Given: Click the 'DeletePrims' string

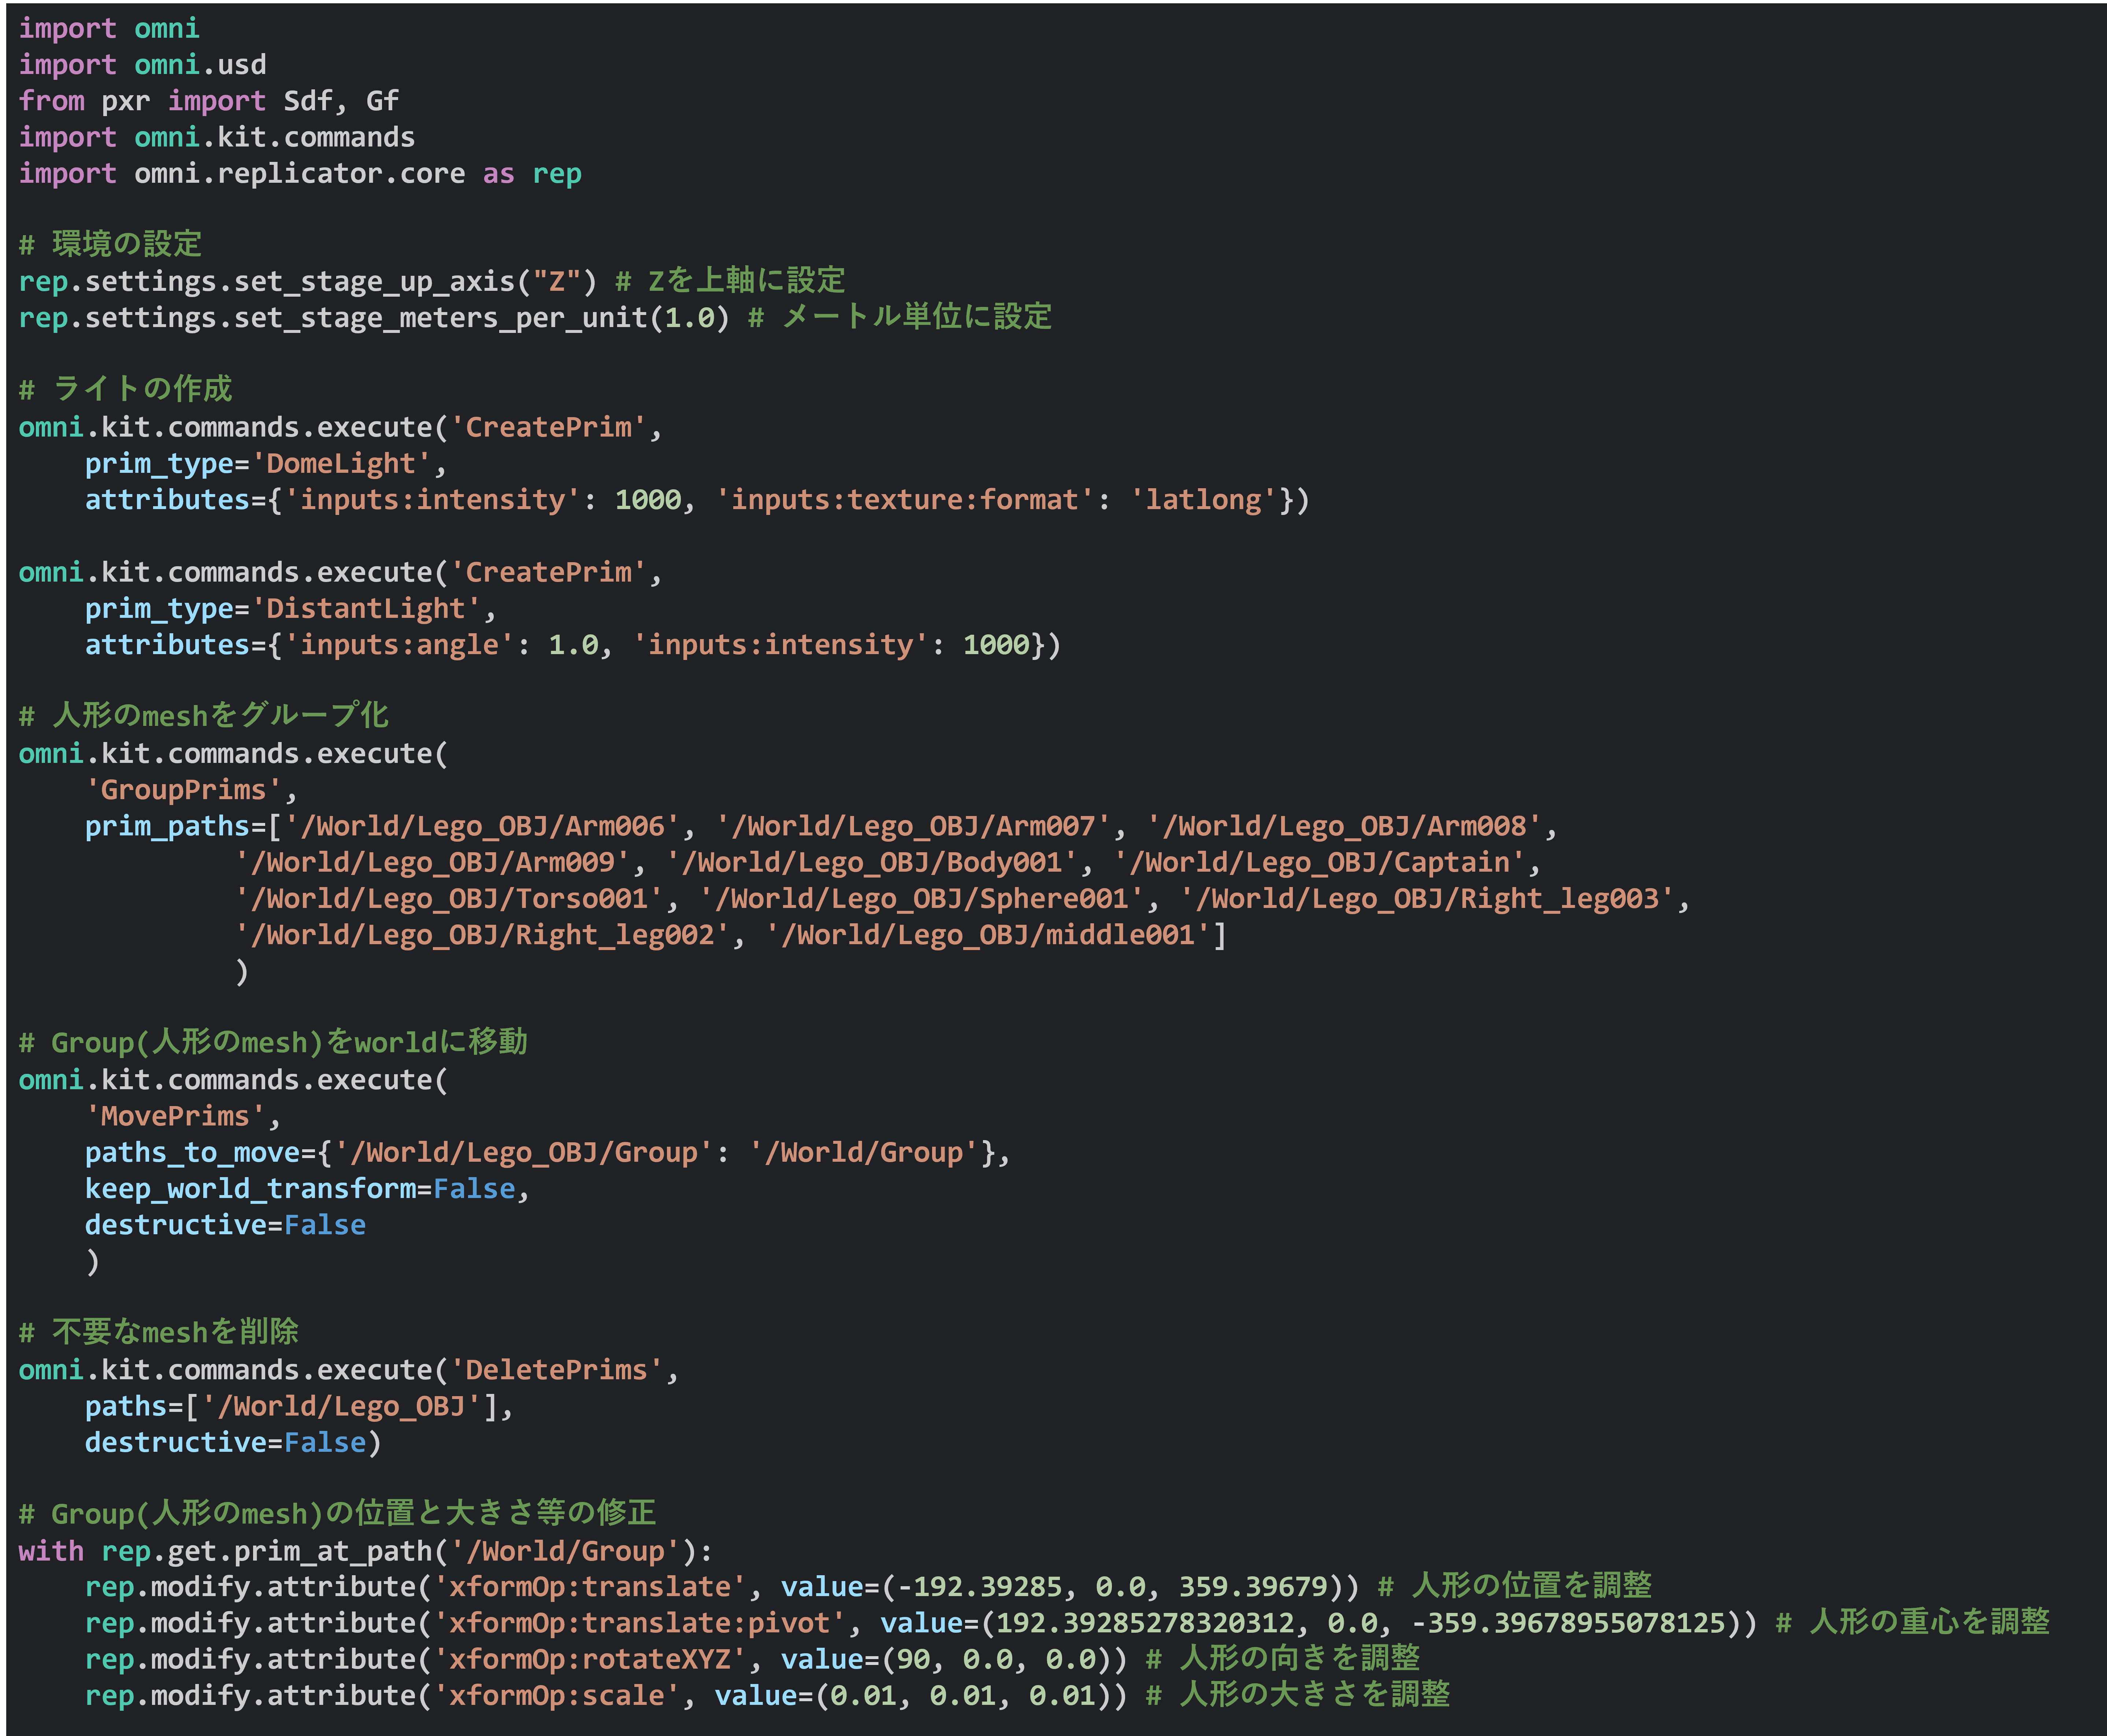Looking at the screenshot, I should pos(557,1370).
